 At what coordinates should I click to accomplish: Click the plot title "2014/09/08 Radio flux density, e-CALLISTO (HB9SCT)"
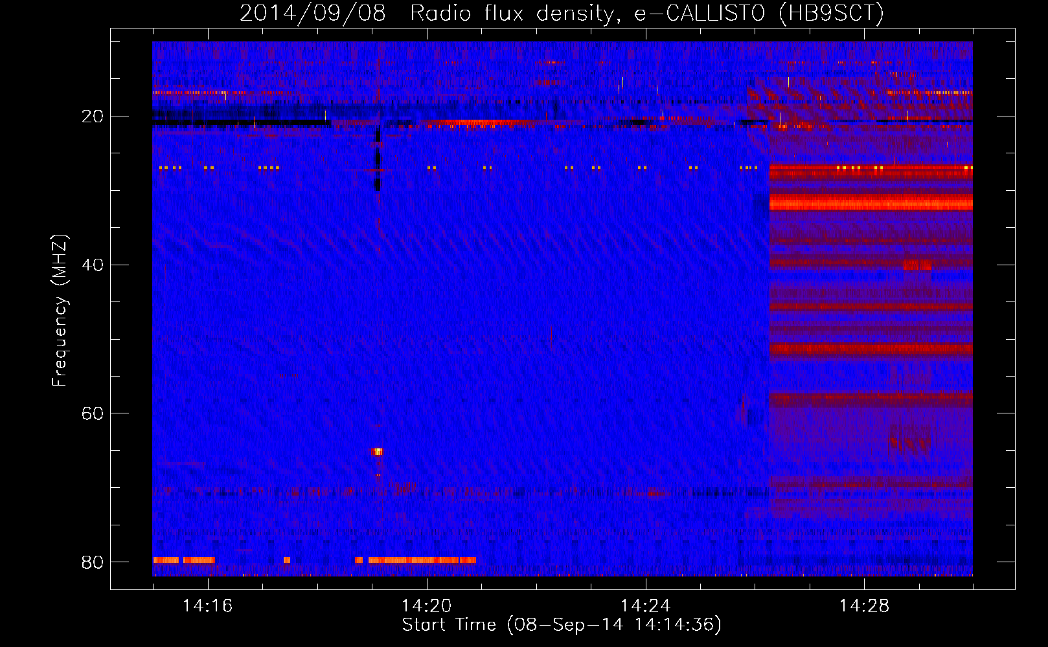coord(562,13)
